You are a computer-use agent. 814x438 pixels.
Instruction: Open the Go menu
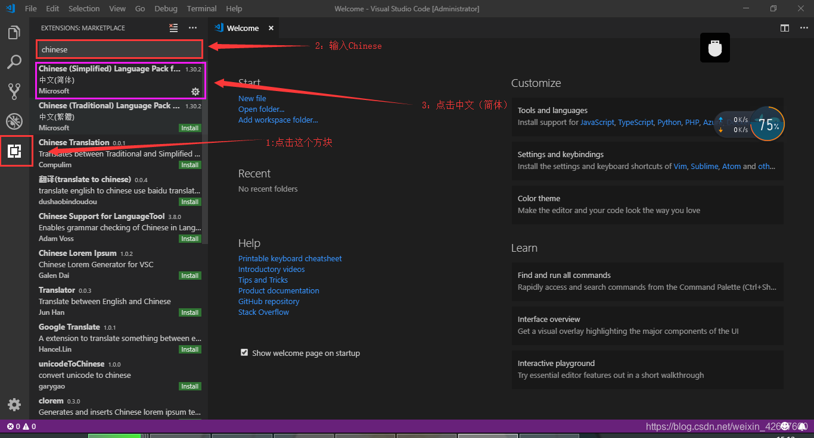click(140, 8)
